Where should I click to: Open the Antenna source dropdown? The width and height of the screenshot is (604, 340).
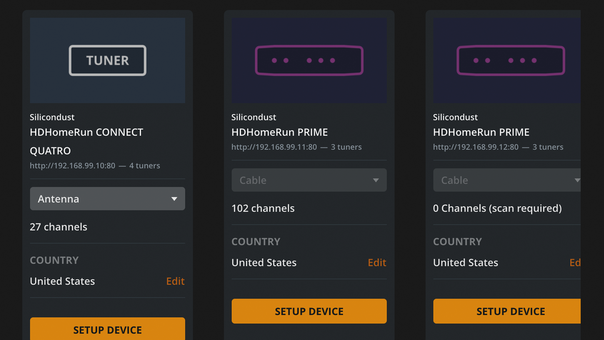(107, 199)
